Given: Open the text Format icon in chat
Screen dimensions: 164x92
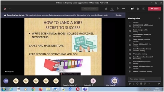Looking at the screenshot, I should [x=130, y=84].
